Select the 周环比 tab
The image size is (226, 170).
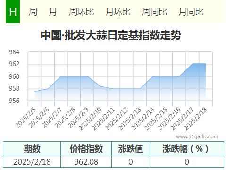pos(81,12)
